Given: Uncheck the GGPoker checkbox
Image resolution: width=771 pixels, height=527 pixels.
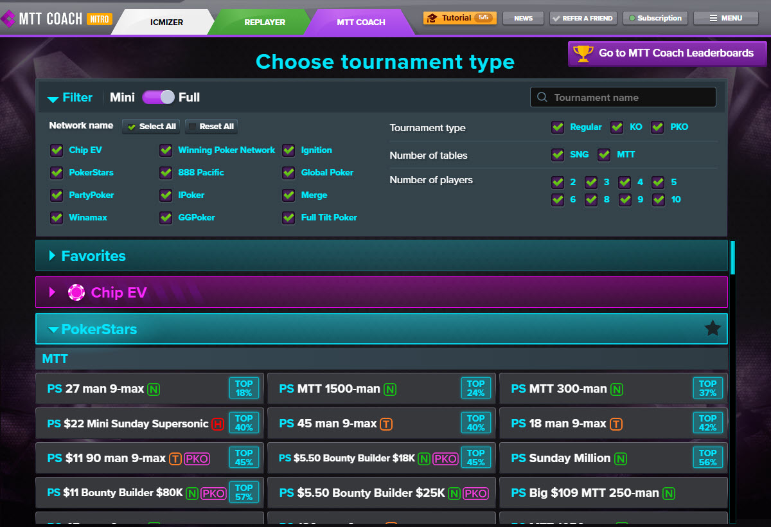Looking at the screenshot, I should (x=166, y=218).
